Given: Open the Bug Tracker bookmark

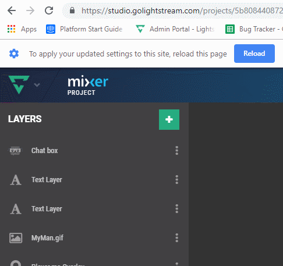Looking at the screenshot, I should [x=254, y=29].
